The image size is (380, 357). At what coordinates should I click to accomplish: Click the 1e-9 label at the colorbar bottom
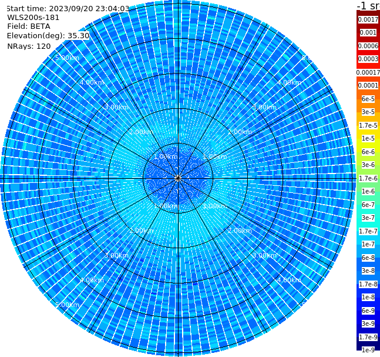click(368, 350)
